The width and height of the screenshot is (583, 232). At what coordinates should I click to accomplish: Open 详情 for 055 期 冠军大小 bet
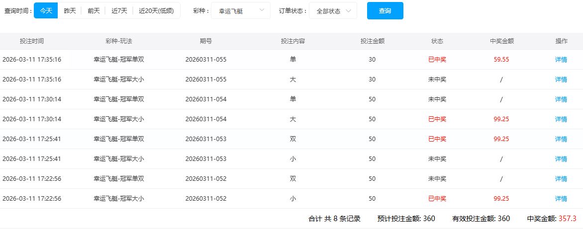point(561,79)
